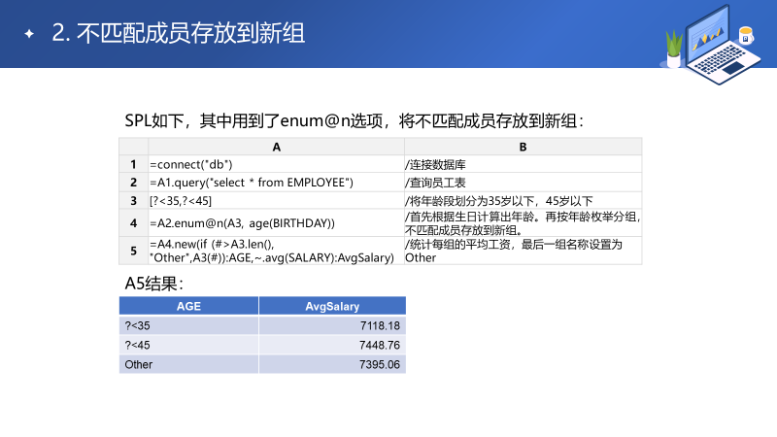Click the intro sentence starting 'SPL如下'
777x437 pixels.
coord(354,120)
